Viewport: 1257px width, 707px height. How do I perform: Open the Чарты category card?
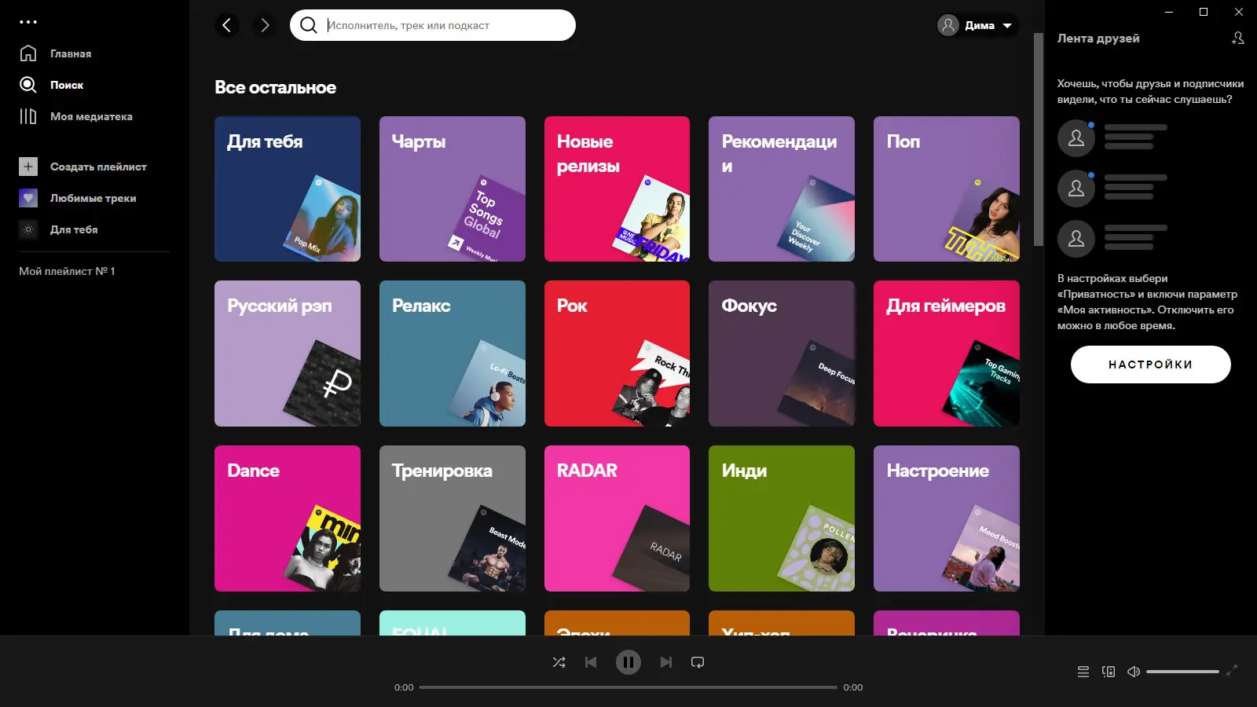point(453,189)
